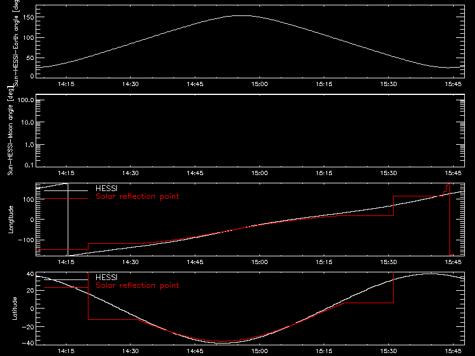Viewport: 475px width, 356px height.
Task: Click the "Latitude" y-axis title
Action: (14, 309)
